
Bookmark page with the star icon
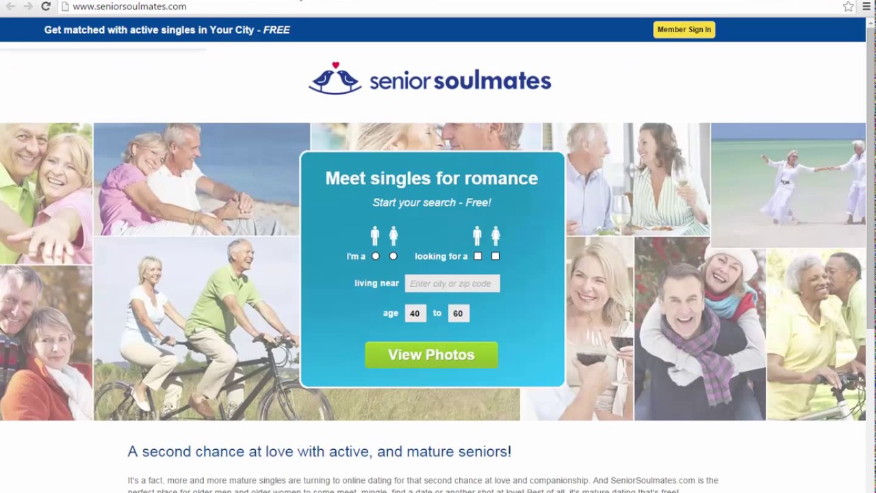coord(849,6)
